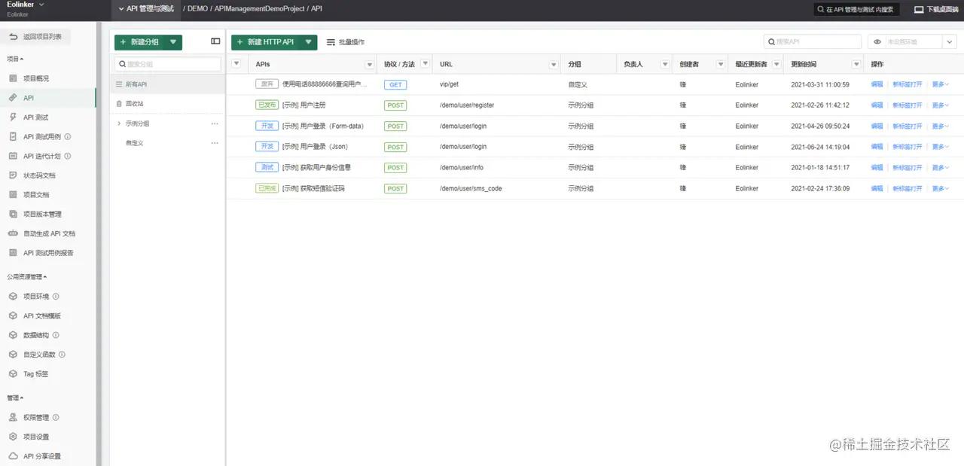Open 项目环境 cube icon
This screenshot has width=964, height=466.
click(x=13, y=297)
